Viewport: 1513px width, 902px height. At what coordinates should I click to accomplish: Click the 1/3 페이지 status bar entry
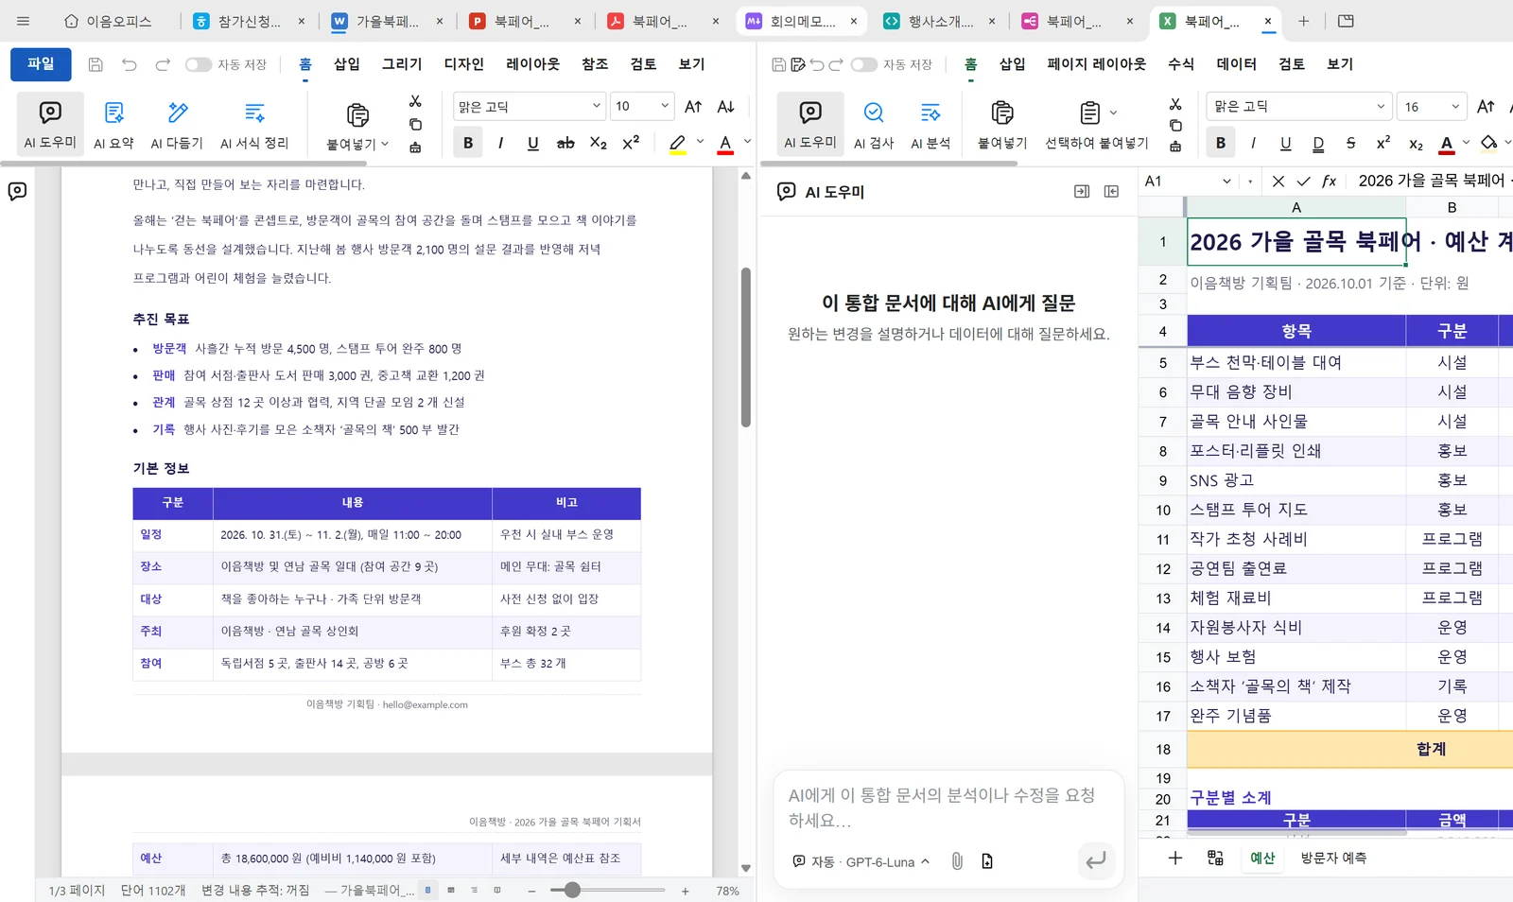(77, 891)
